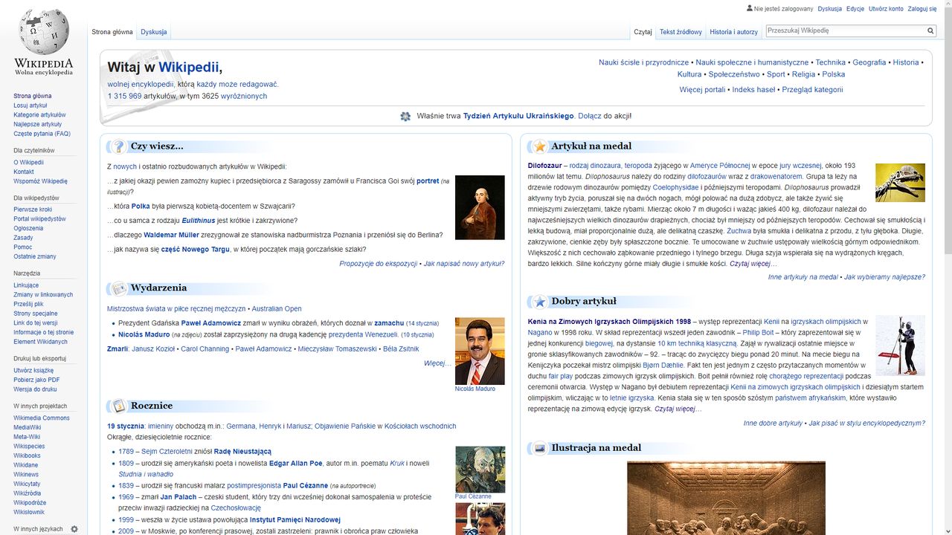This screenshot has width=952, height=535.
Task: Click 'Strony specjalne' under Narzędzia
Action: pyautogui.click(x=35, y=314)
